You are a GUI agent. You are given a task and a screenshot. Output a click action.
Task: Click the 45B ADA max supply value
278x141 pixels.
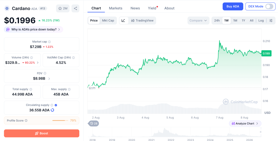[61, 94]
